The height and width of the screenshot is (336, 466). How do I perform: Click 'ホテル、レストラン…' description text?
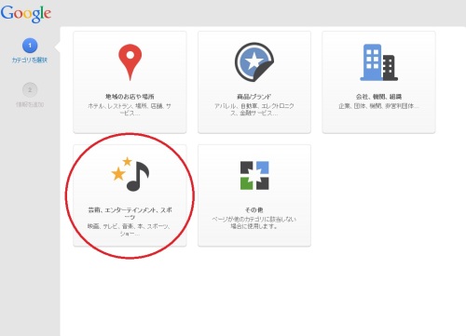(130, 110)
